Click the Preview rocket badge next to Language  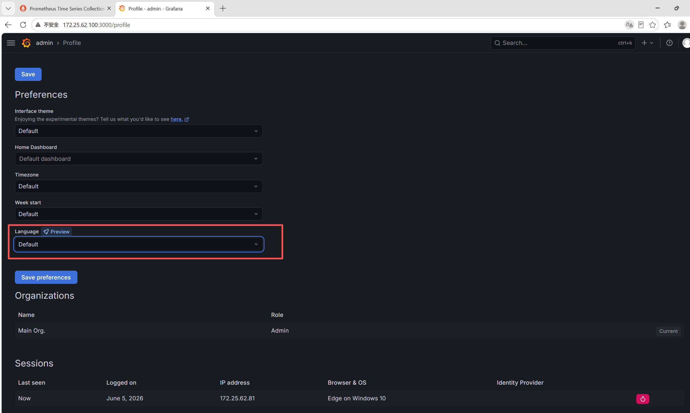coord(56,232)
